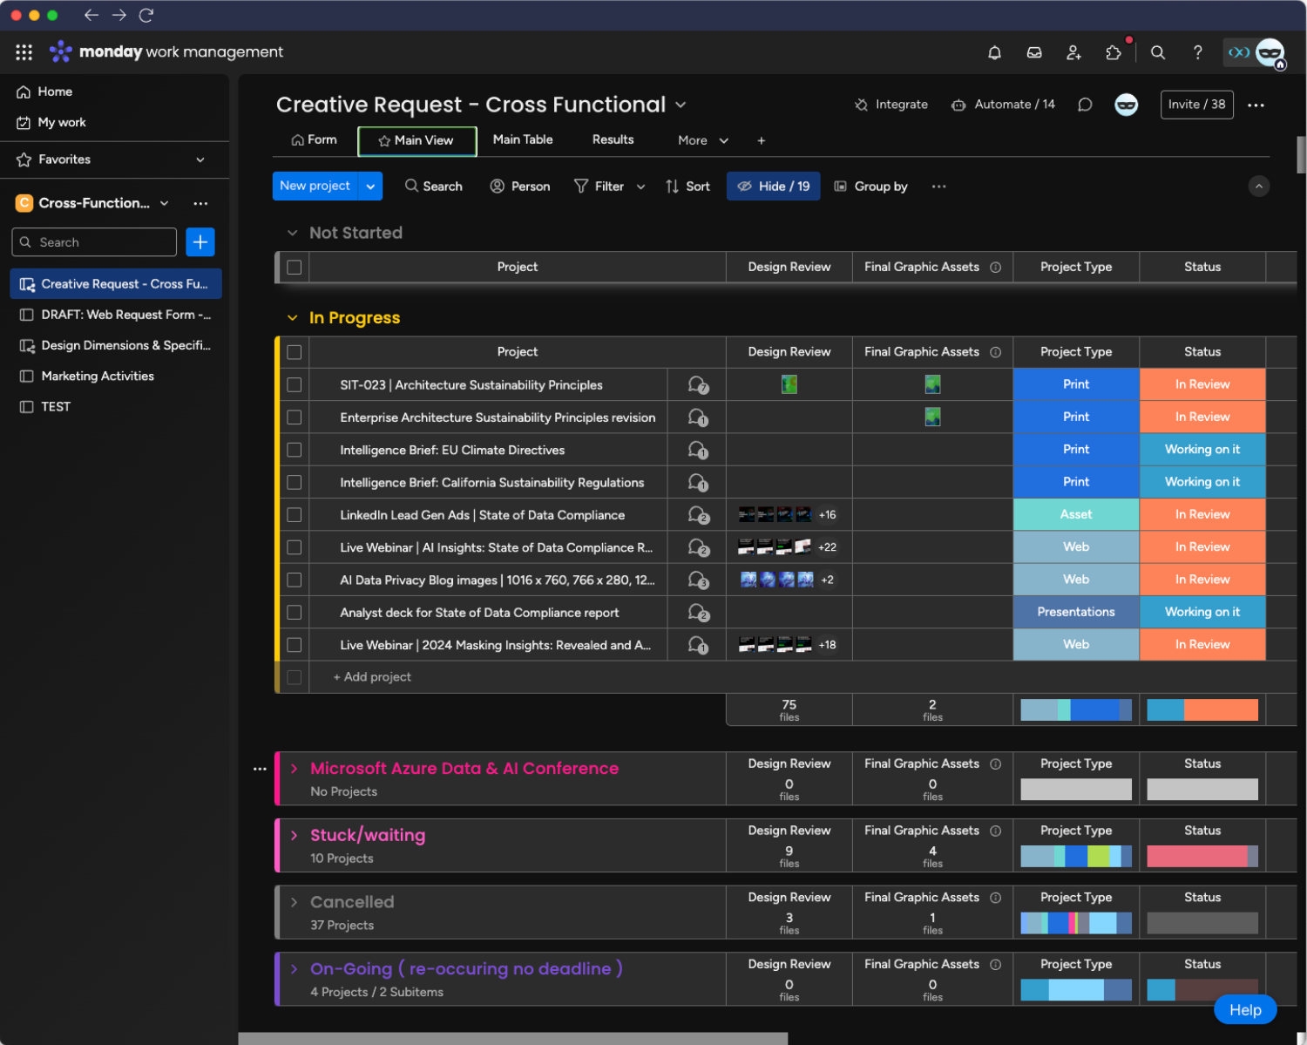Open the inbox tray icon

pyautogui.click(x=1034, y=52)
